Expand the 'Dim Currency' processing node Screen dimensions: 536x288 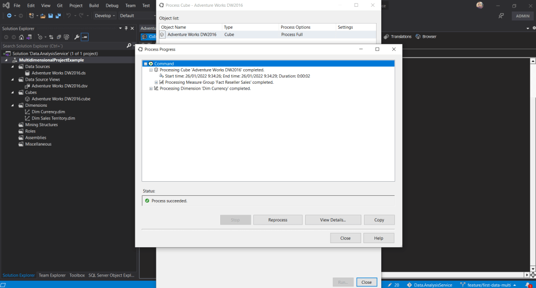[x=151, y=88]
